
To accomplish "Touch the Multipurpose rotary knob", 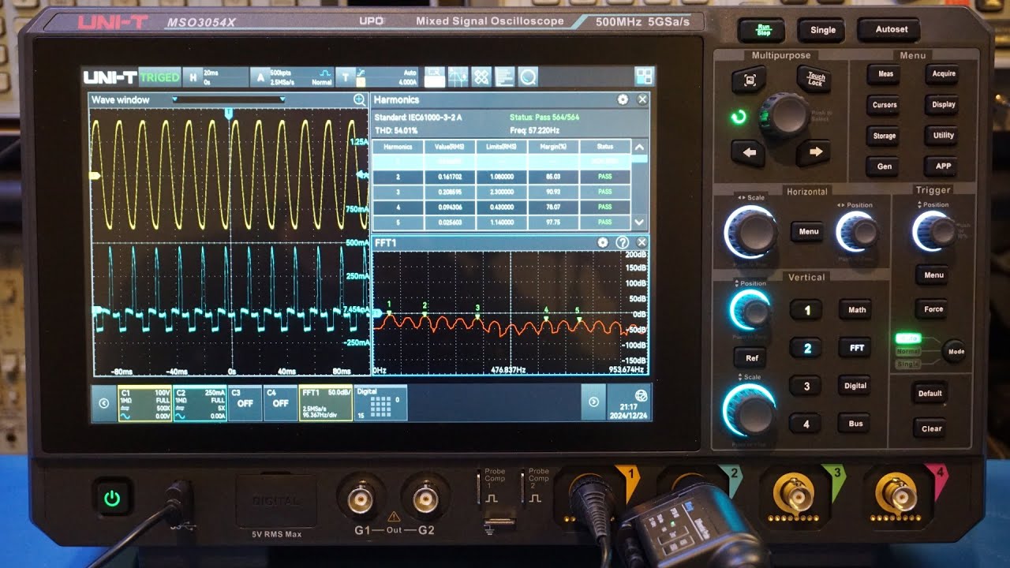I will pyautogui.click(x=784, y=115).
